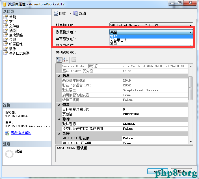Click property grid scroll up arrow
Image resolution: width=199 pixels, height=179 pixels.
click(191, 66)
